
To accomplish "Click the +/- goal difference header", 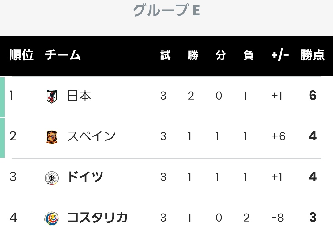I will click(280, 55).
